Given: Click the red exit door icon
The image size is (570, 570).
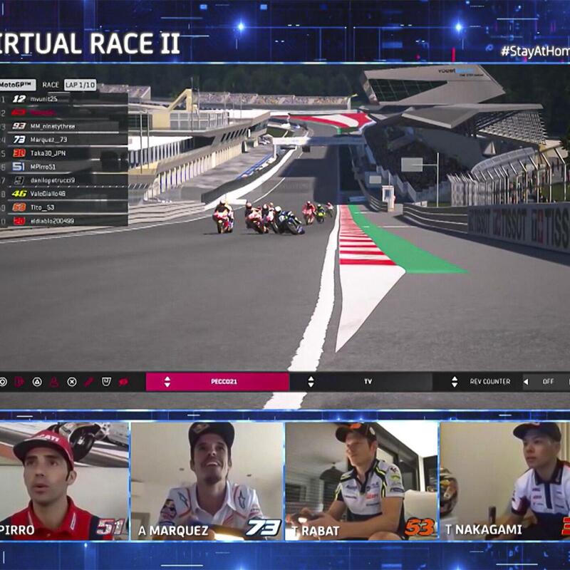Looking at the screenshot, I should 19,382.
